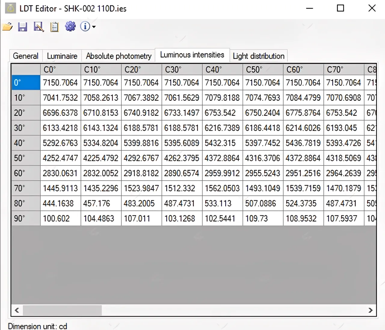Screen dimensions: 385x330
Task: Select the highlighted 0° row header
Action: coord(25,82)
